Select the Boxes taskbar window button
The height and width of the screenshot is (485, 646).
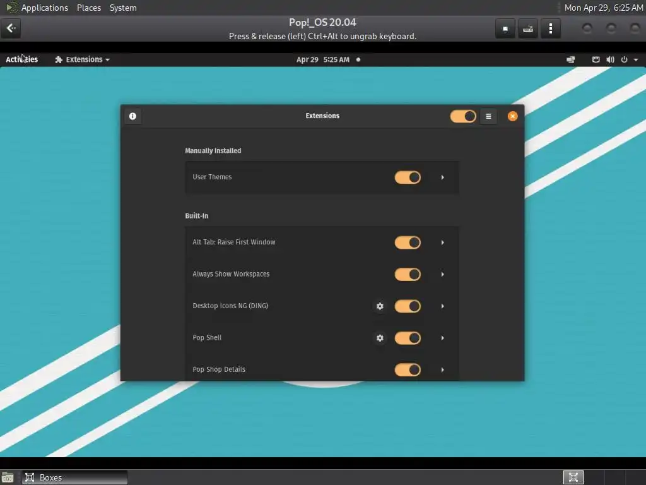pos(75,477)
